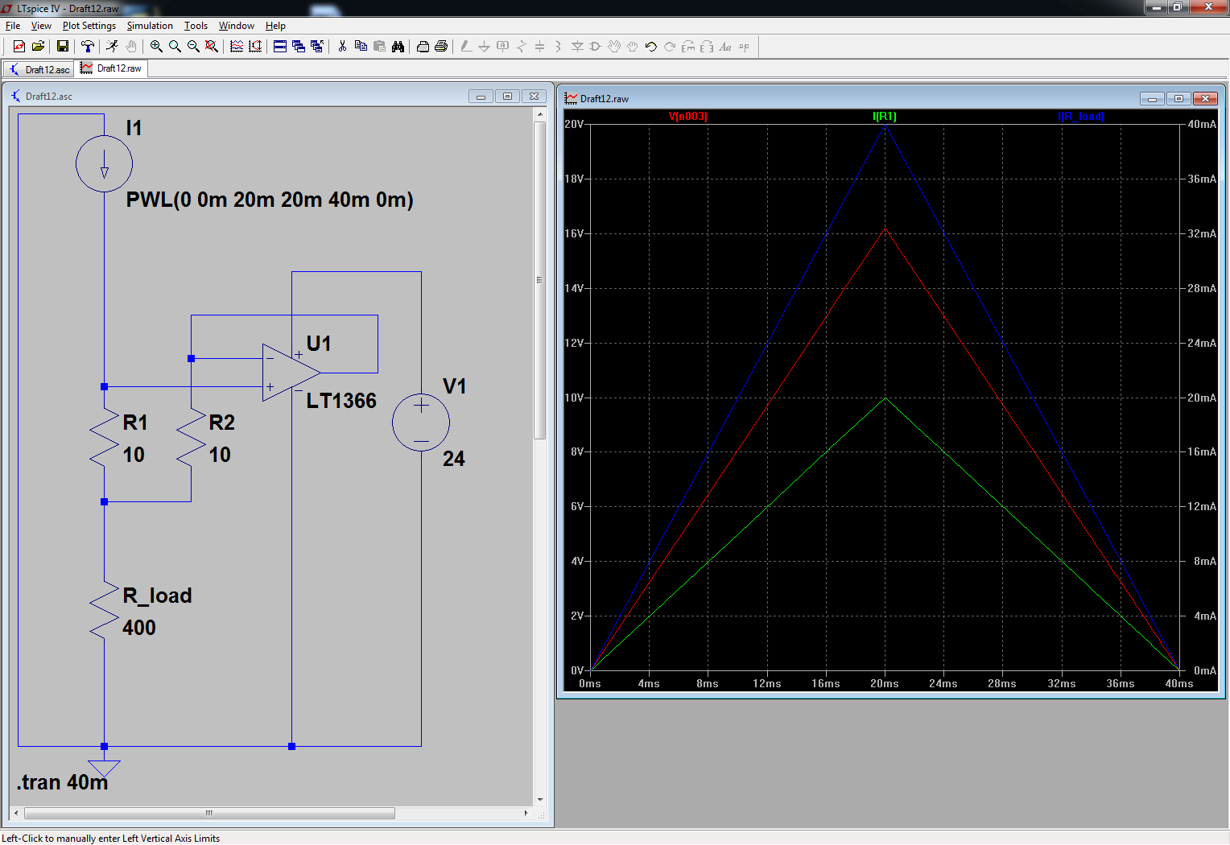Click the schematic vertical scrollbar thumb
The image size is (1230, 845).
tap(539, 280)
